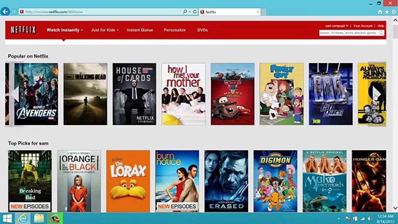Click the network signal tray icon
398x224 pixels.
[363, 219]
